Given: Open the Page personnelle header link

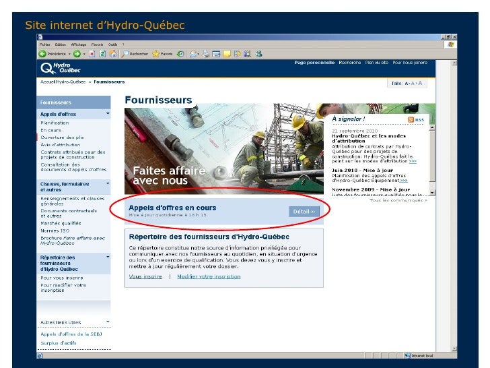Looking at the screenshot, I should pos(314,63).
